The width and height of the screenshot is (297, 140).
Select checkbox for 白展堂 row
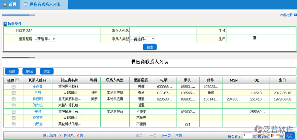[14, 124]
